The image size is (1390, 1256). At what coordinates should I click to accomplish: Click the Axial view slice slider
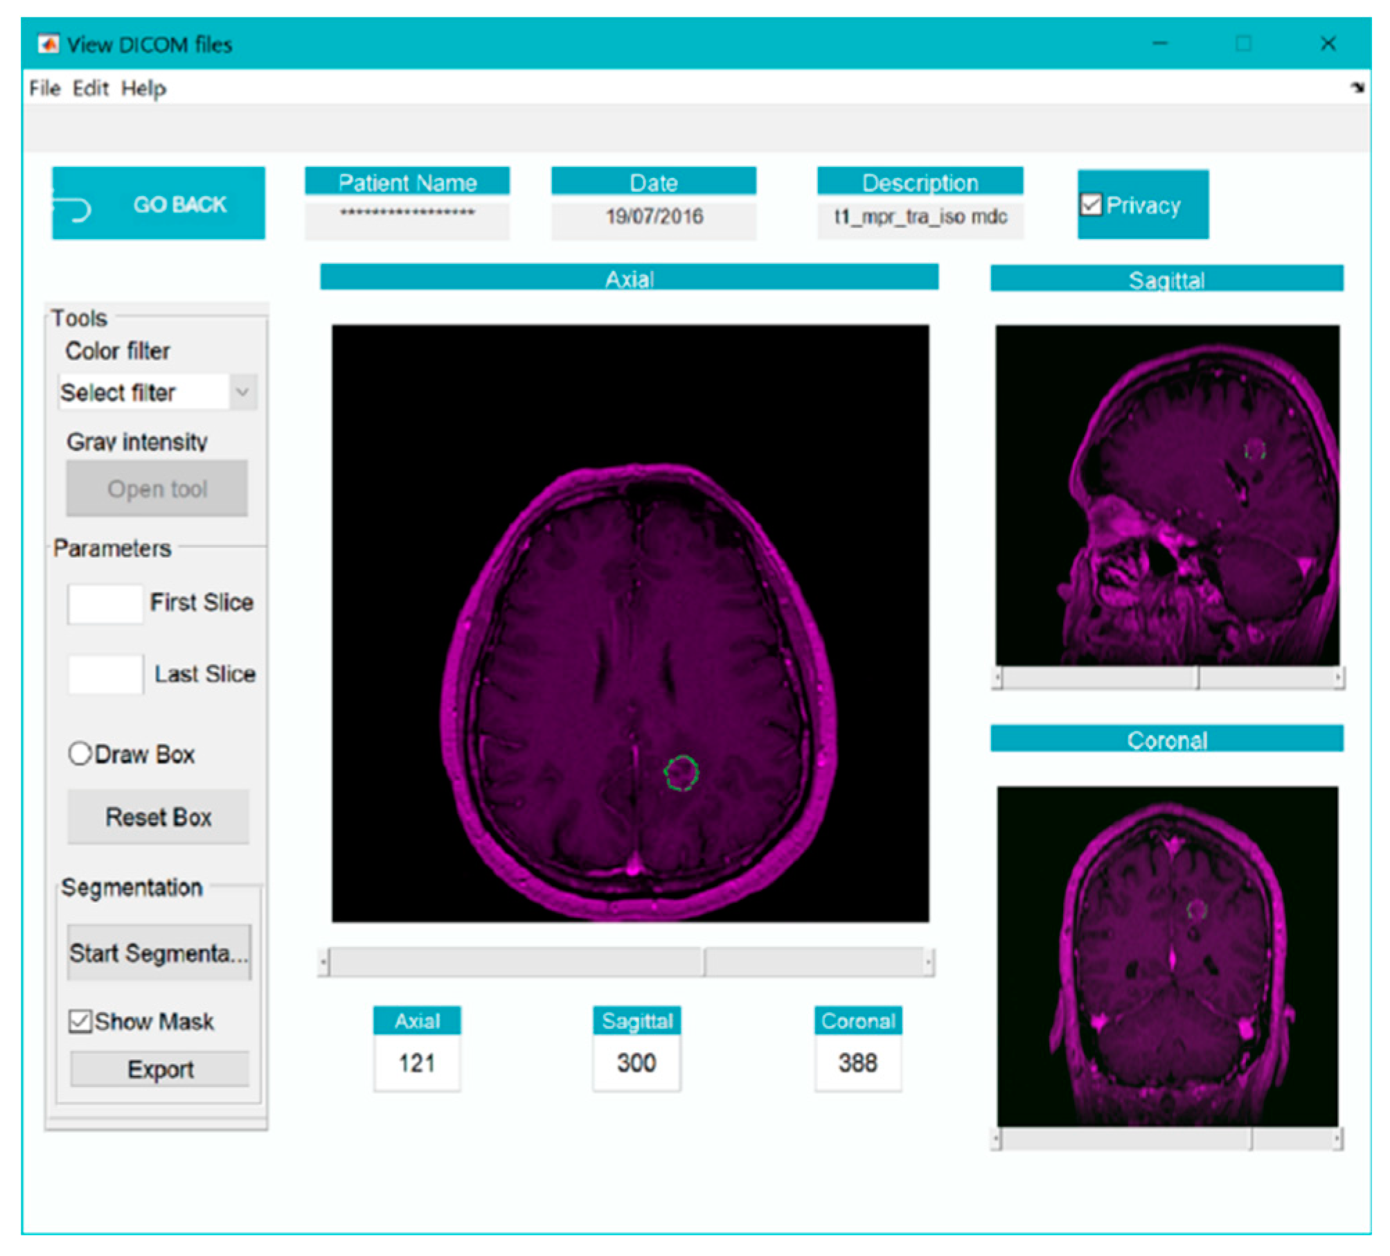coord(626,961)
